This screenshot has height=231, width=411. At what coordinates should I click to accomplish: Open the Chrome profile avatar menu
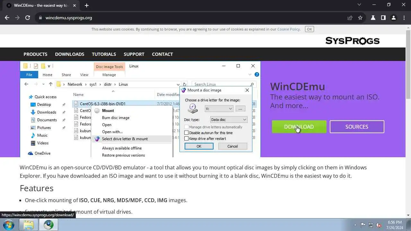[x=393, y=18]
